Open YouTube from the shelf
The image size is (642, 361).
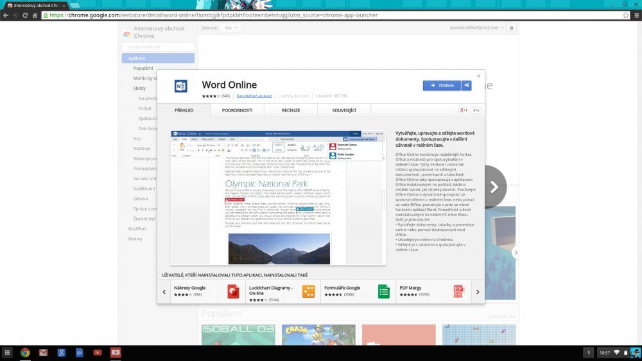(x=98, y=353)
